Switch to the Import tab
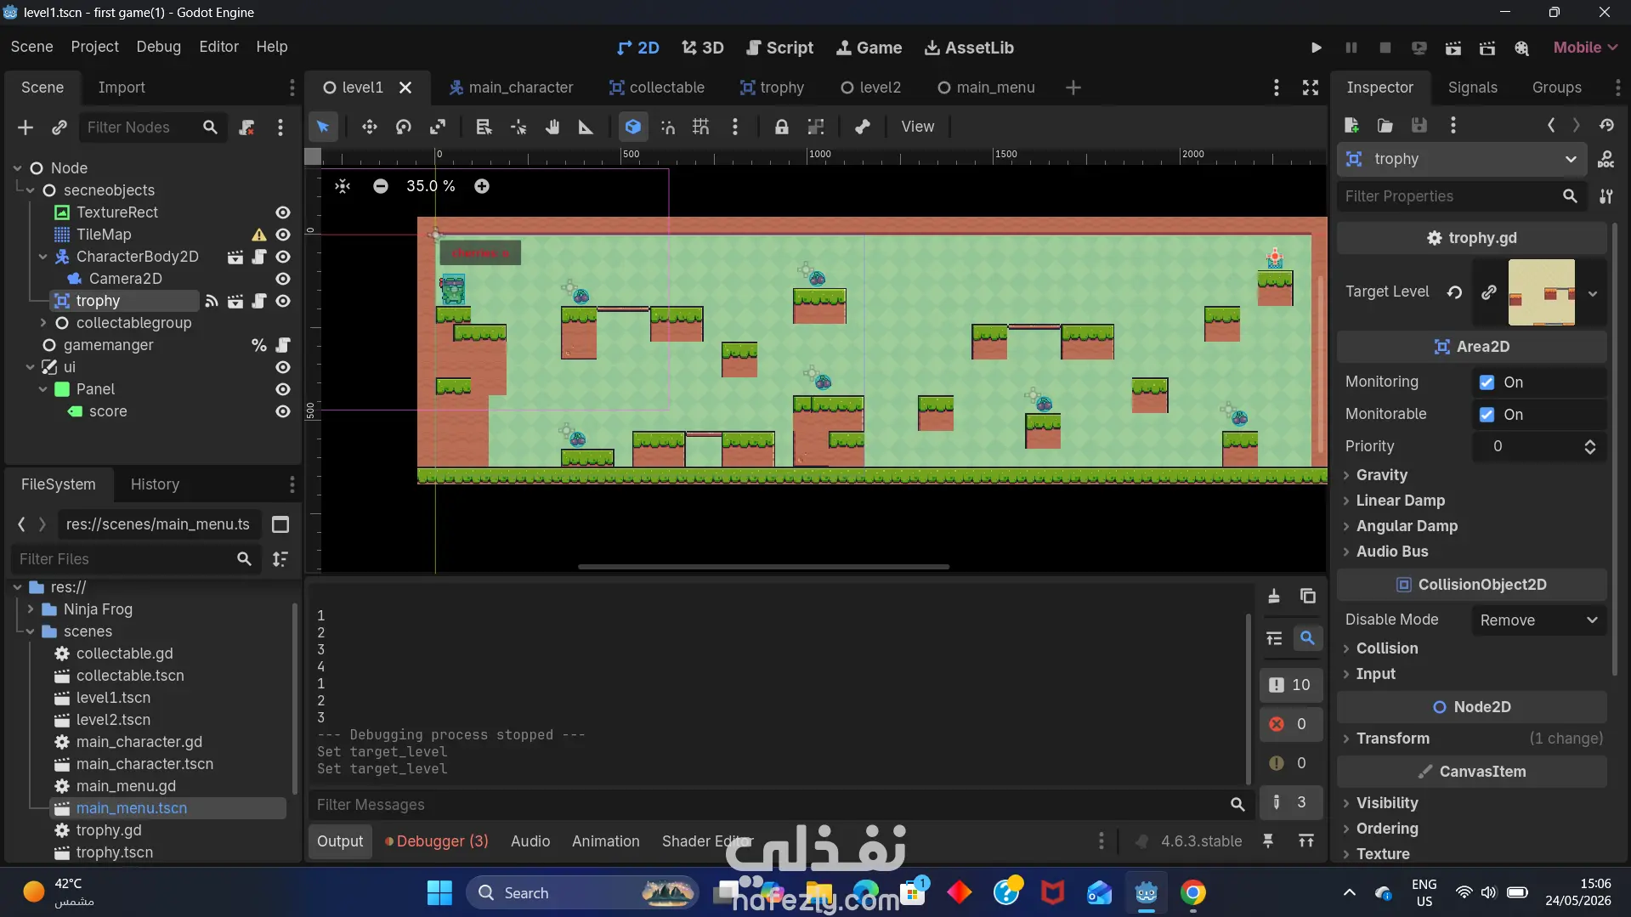The width and height of the screenshot is (1631, 917). click(122, 88)
